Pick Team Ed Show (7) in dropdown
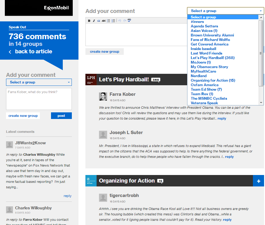Viewport: 265px width, 225px height. pos(206,89)
